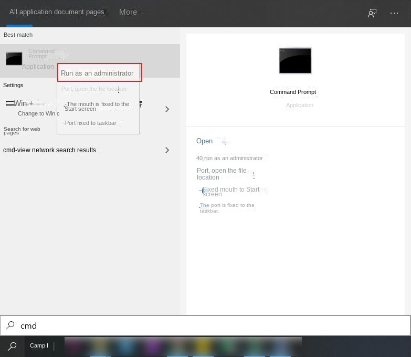This screenshot has width=411, height=357.
Task: Click run as an administrator in the details pane
Action: (229, 158)
